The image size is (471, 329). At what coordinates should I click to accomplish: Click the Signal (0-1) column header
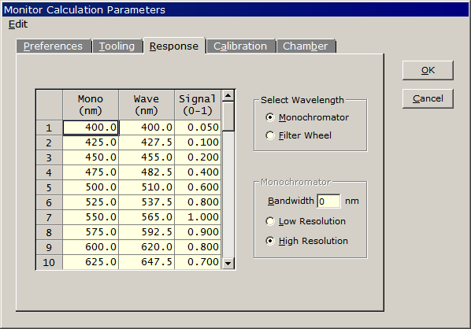click(x=198, y=105)
